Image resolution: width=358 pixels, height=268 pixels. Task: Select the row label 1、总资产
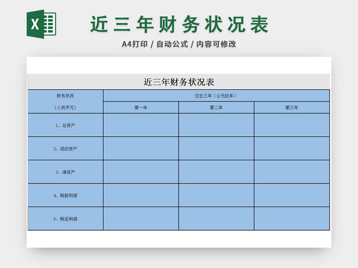pyautogui.click(x=65, y=125)
